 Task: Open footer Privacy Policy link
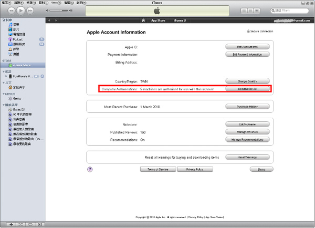point(196,217)
